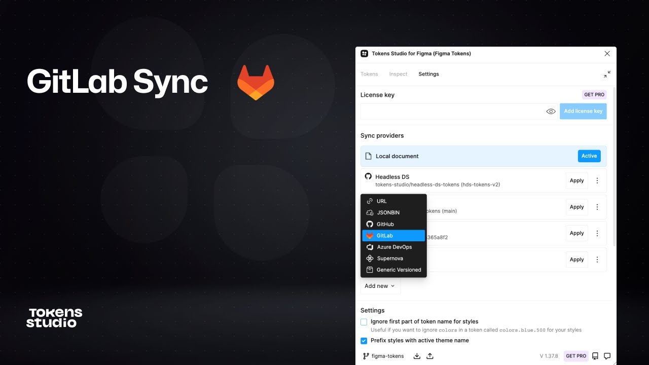Enable Ignore first part of token name checkbox
Image resolution: width=649 pixels, height=365 pixels.
tap(364, 322)
